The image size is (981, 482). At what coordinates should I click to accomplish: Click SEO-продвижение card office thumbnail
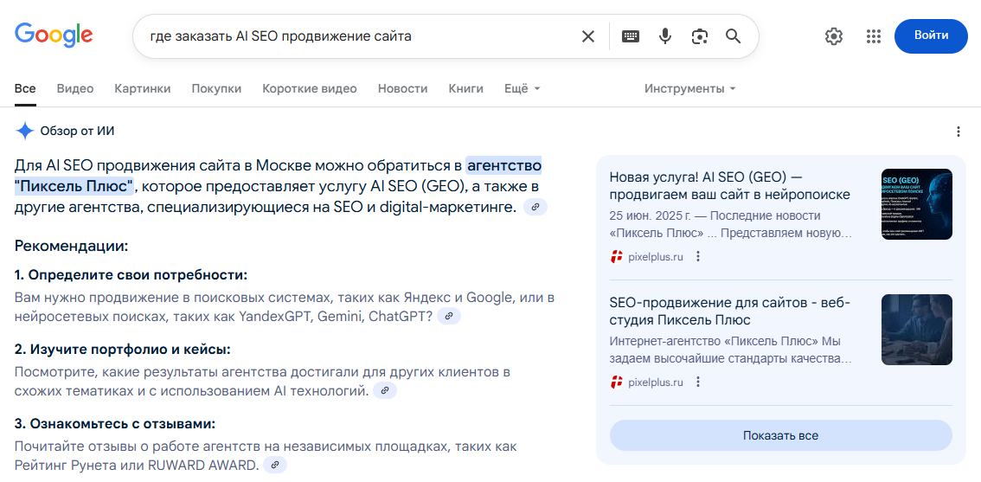tap(917, 330)
